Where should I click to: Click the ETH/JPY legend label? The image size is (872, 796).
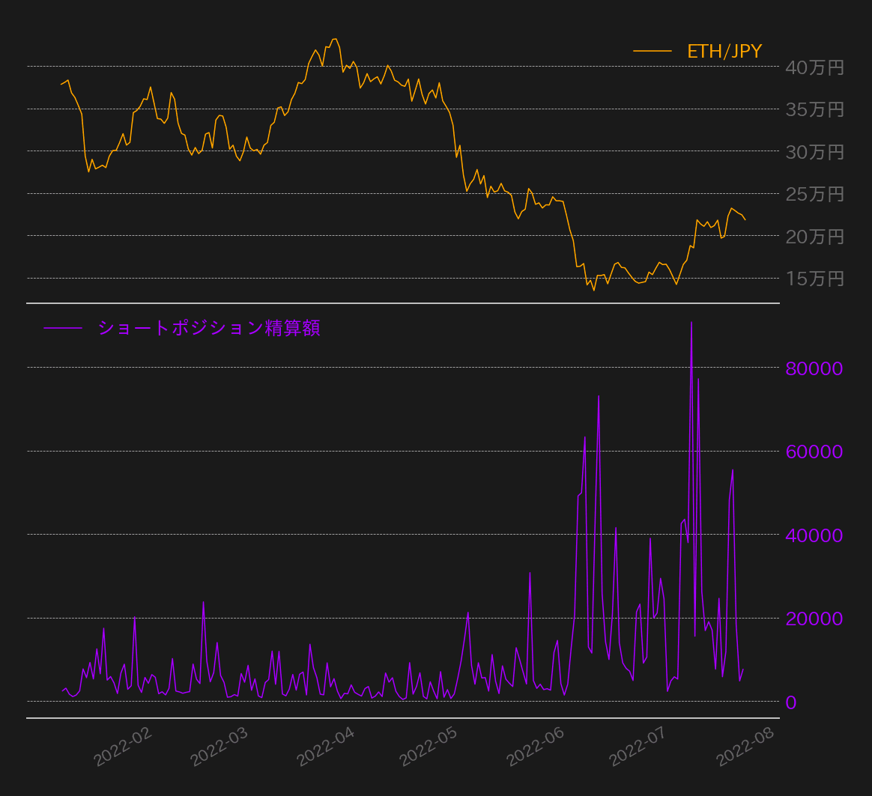click(724, 51)
